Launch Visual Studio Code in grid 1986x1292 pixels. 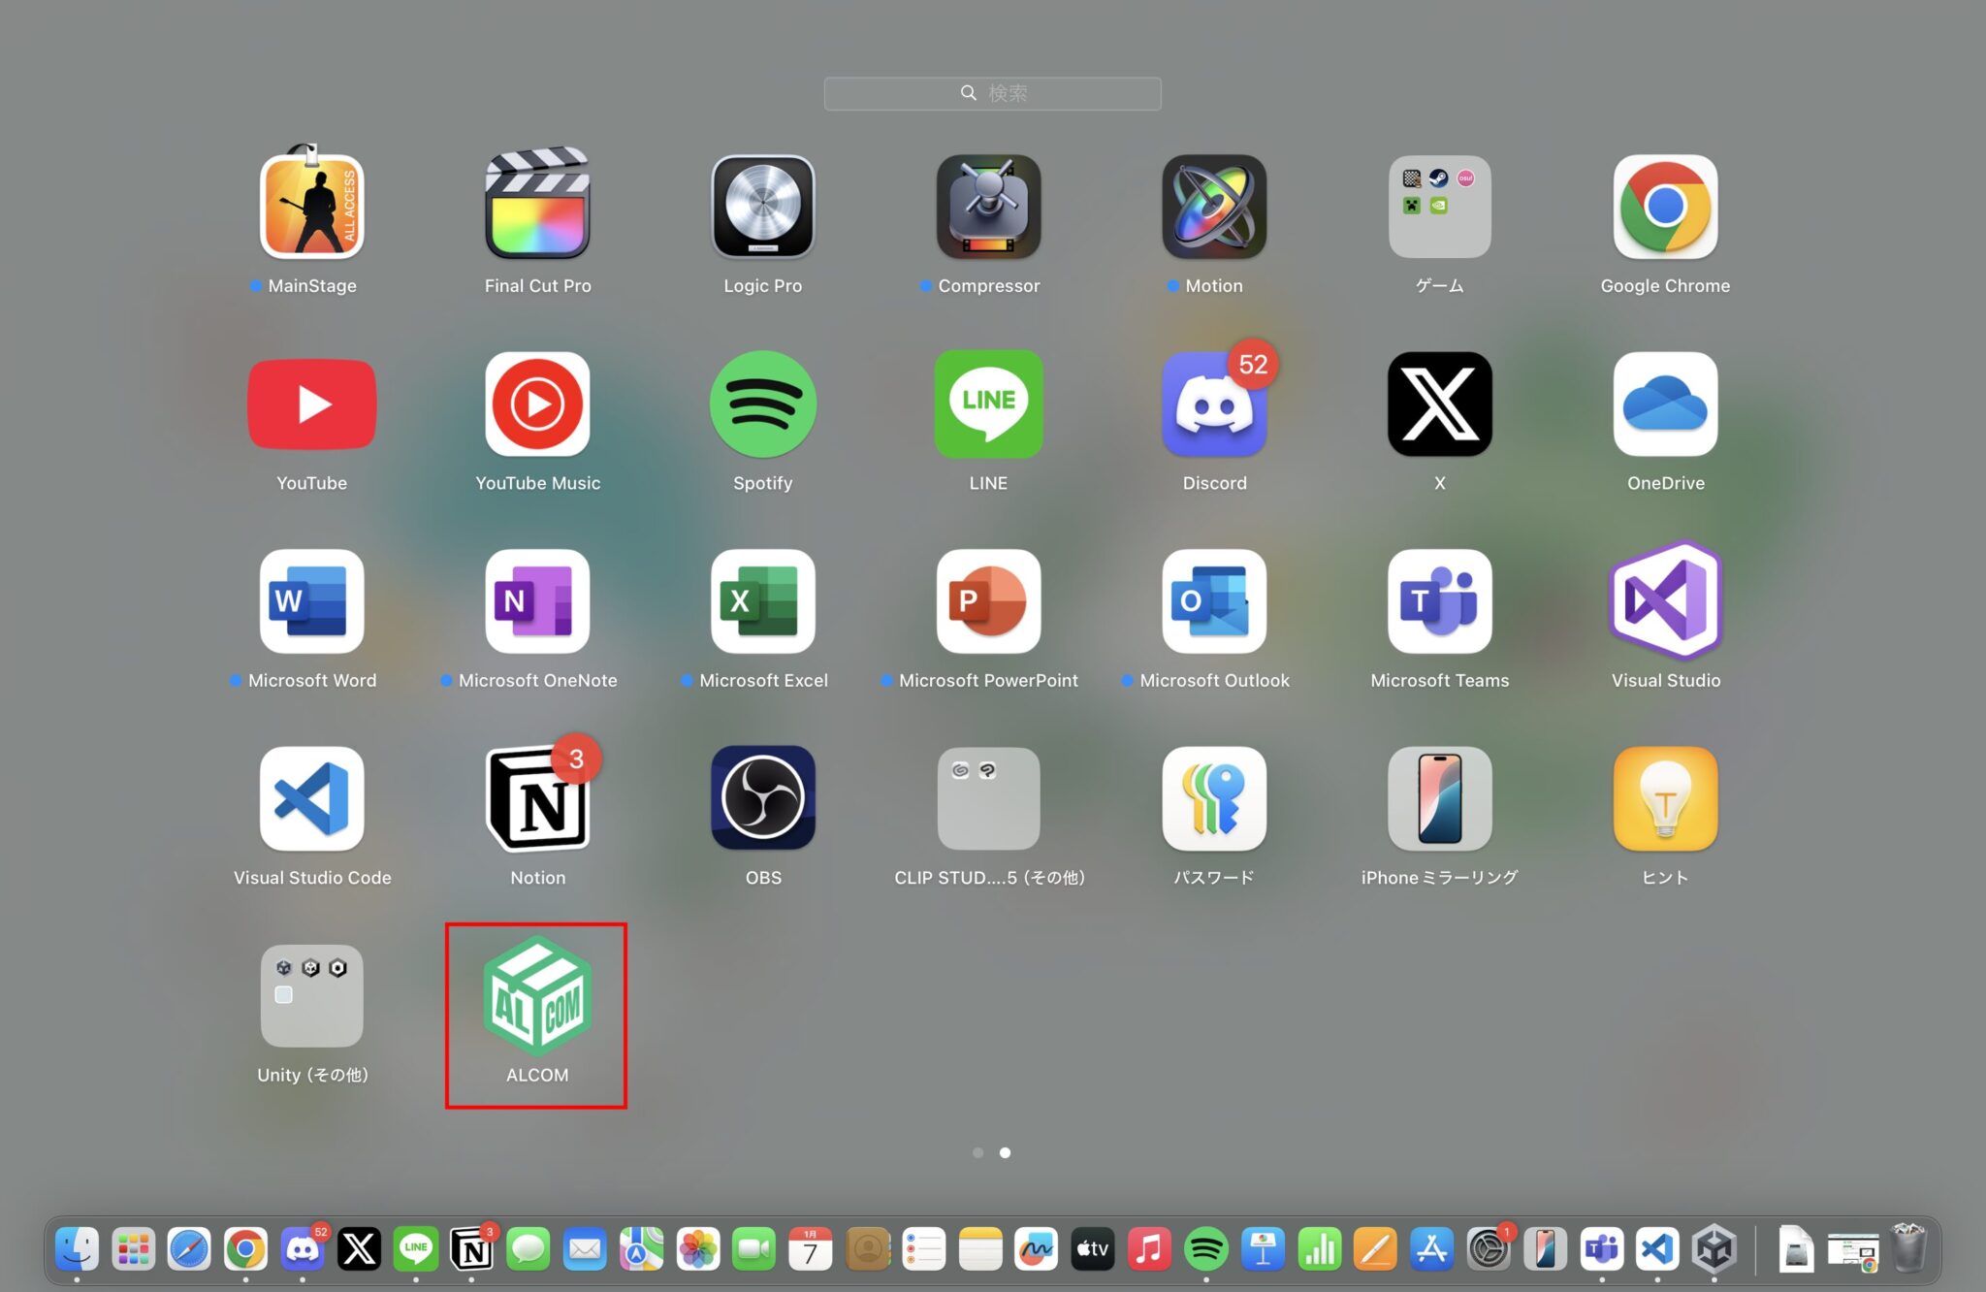pos(311,798)
